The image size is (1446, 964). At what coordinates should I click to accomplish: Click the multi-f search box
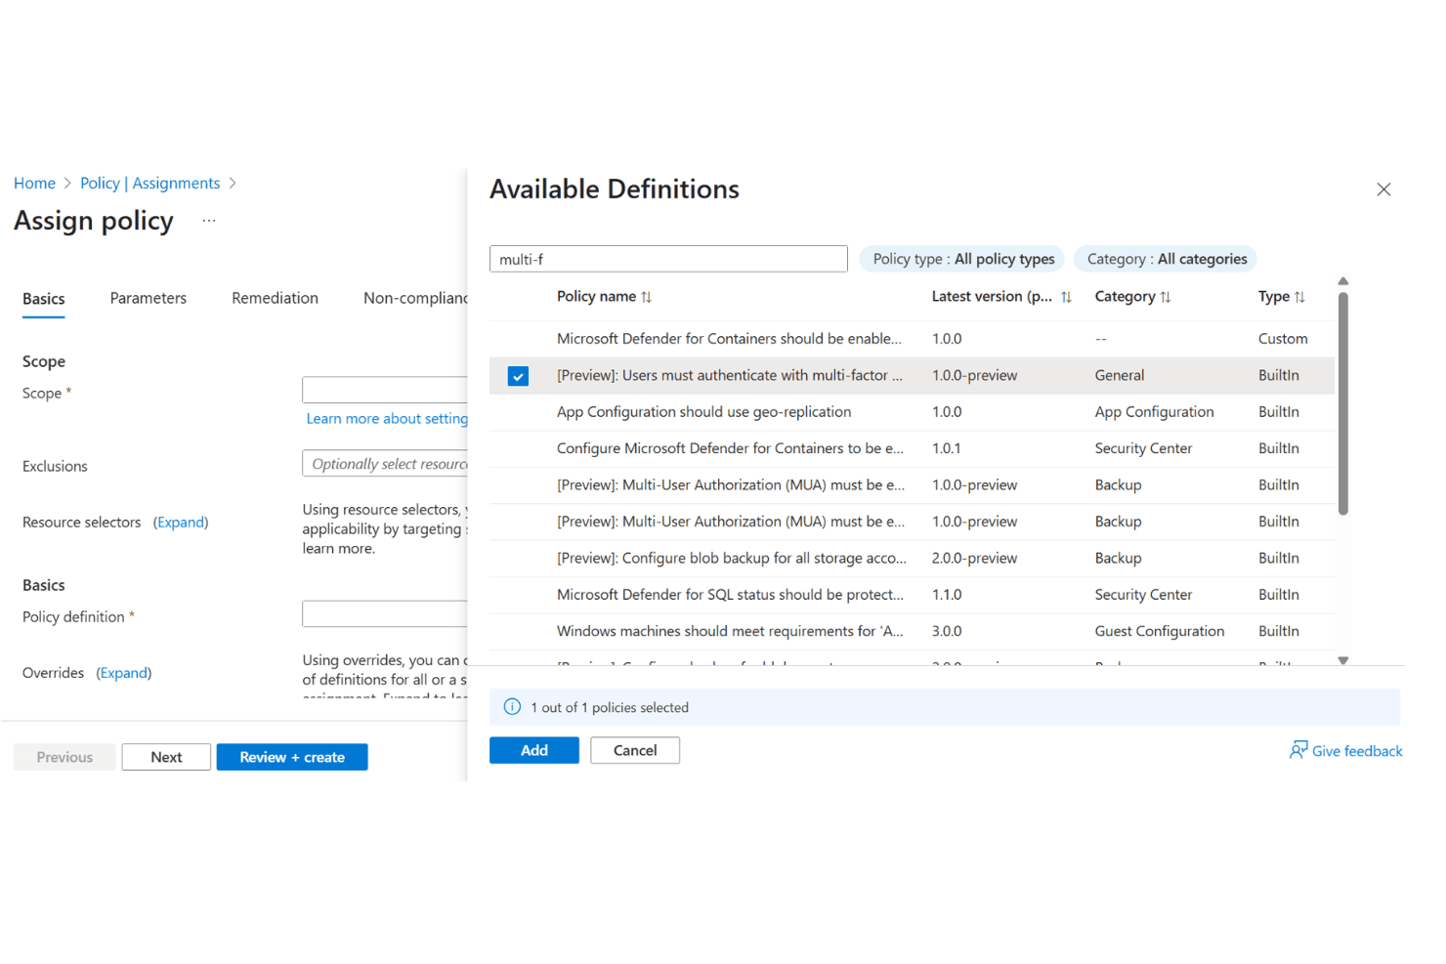tap(668, 259)
